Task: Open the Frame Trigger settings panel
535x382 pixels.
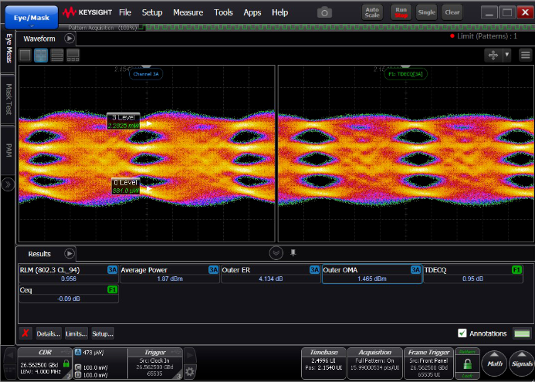Action: point(429,363)
